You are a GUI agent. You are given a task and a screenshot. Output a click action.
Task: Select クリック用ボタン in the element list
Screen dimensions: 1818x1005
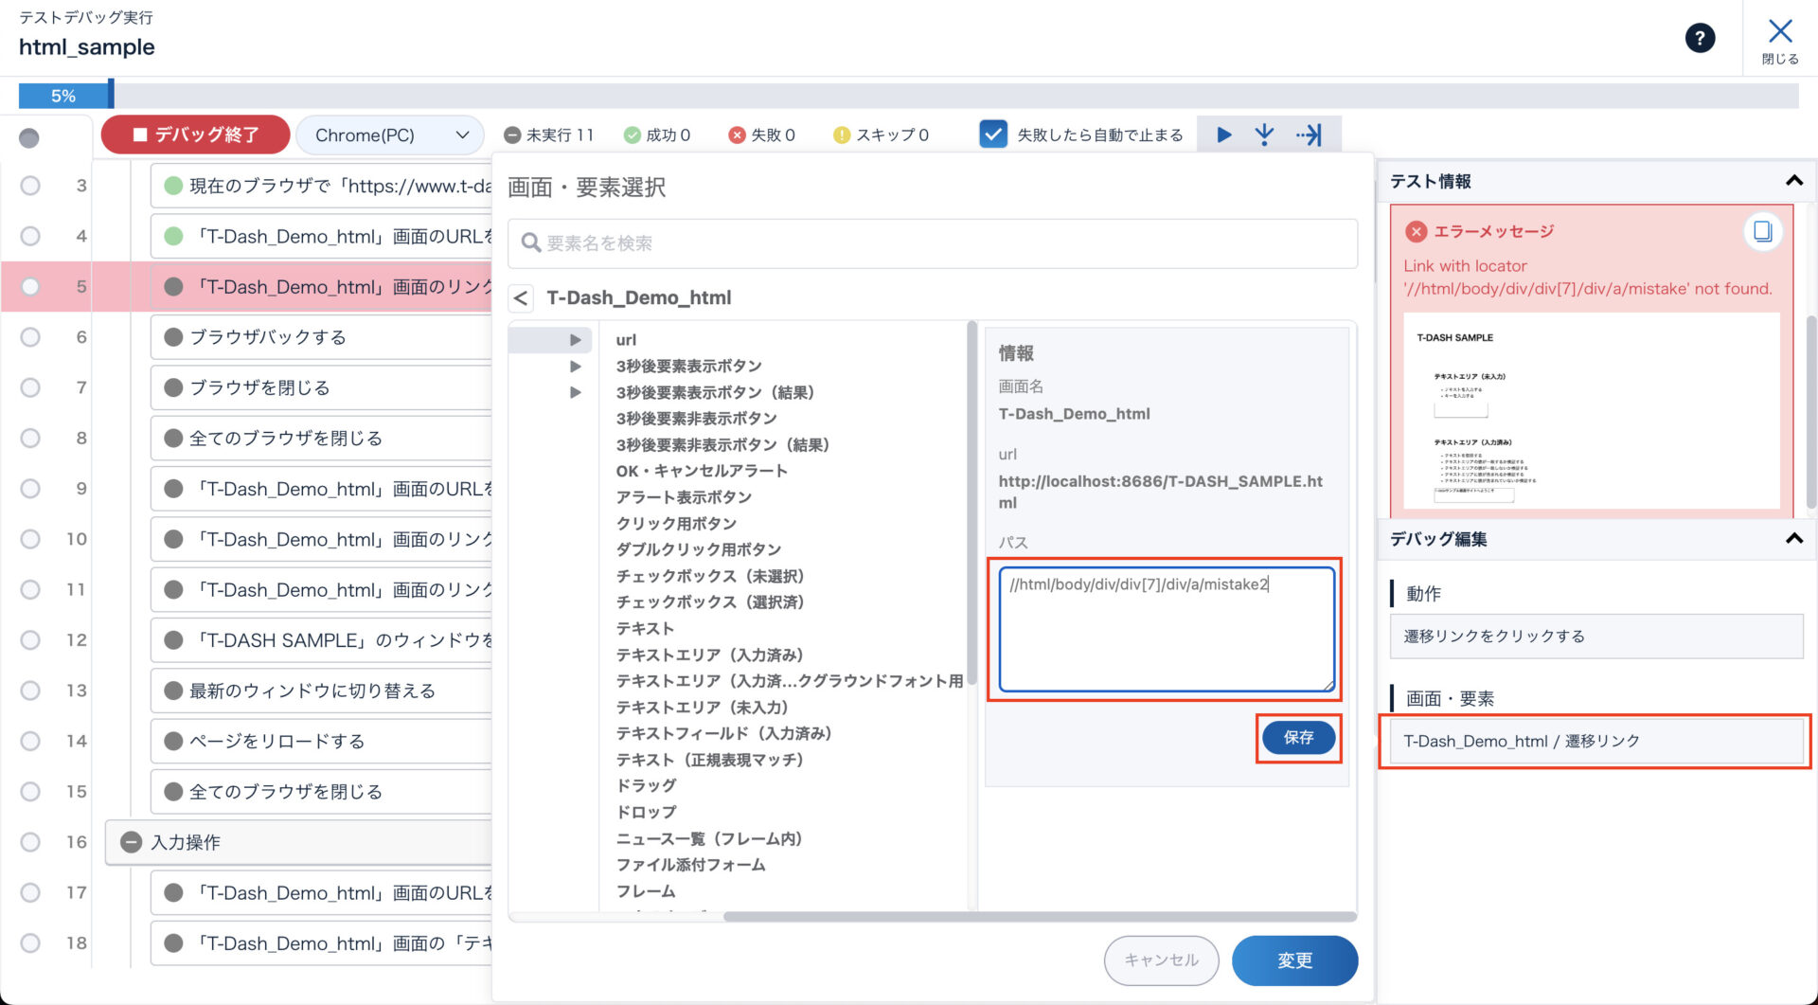pyautogui.click(x=676, y=524)
